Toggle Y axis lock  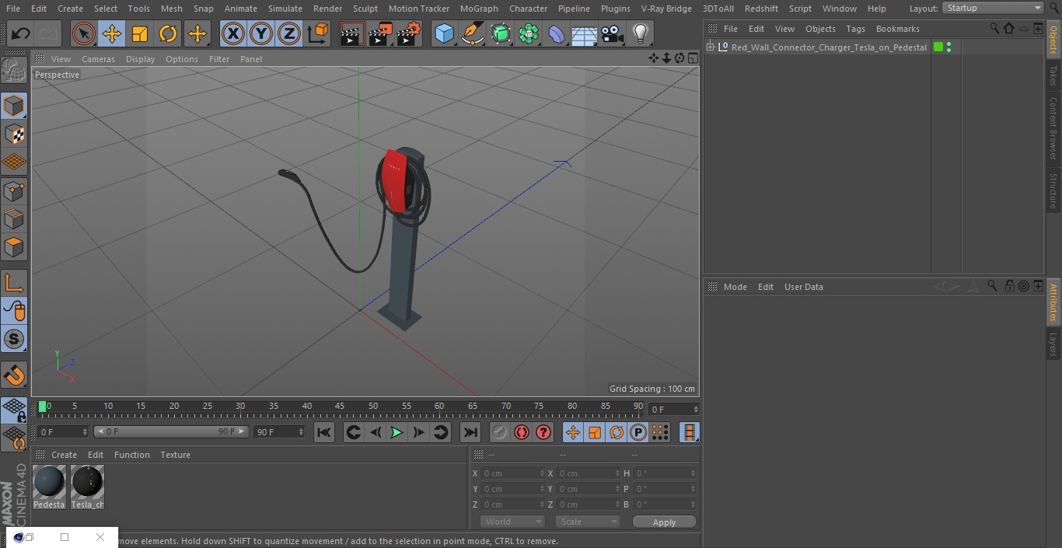(x=261, y=33)
